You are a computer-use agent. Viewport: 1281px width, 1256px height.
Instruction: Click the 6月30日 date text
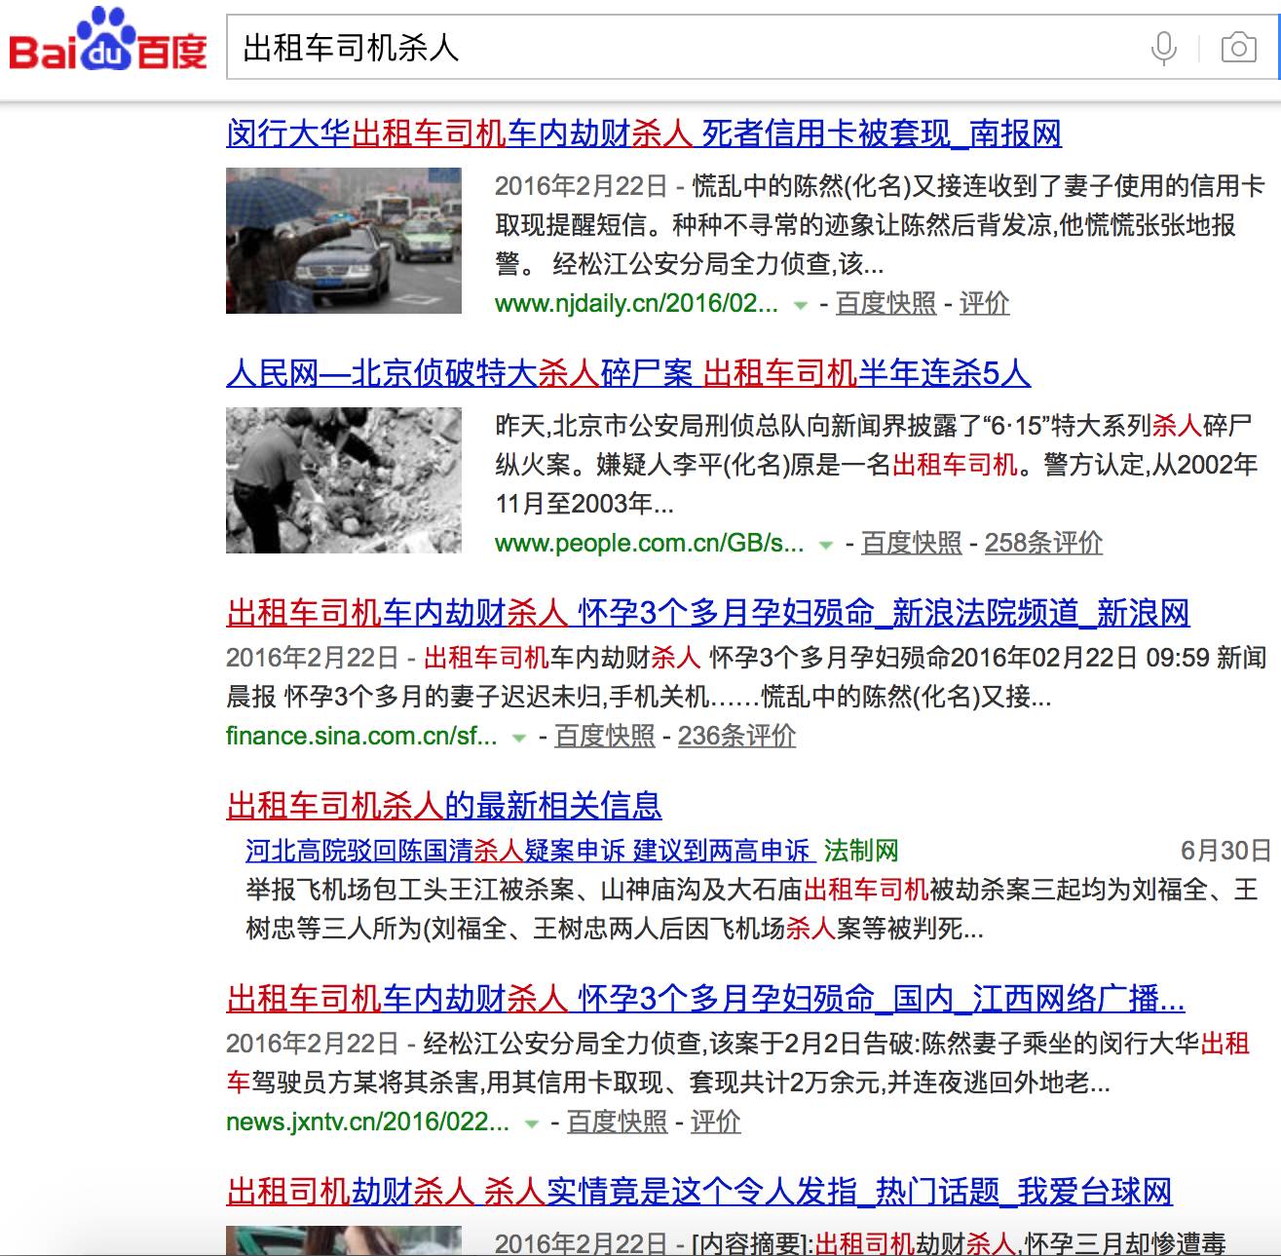pos(1225,851)
